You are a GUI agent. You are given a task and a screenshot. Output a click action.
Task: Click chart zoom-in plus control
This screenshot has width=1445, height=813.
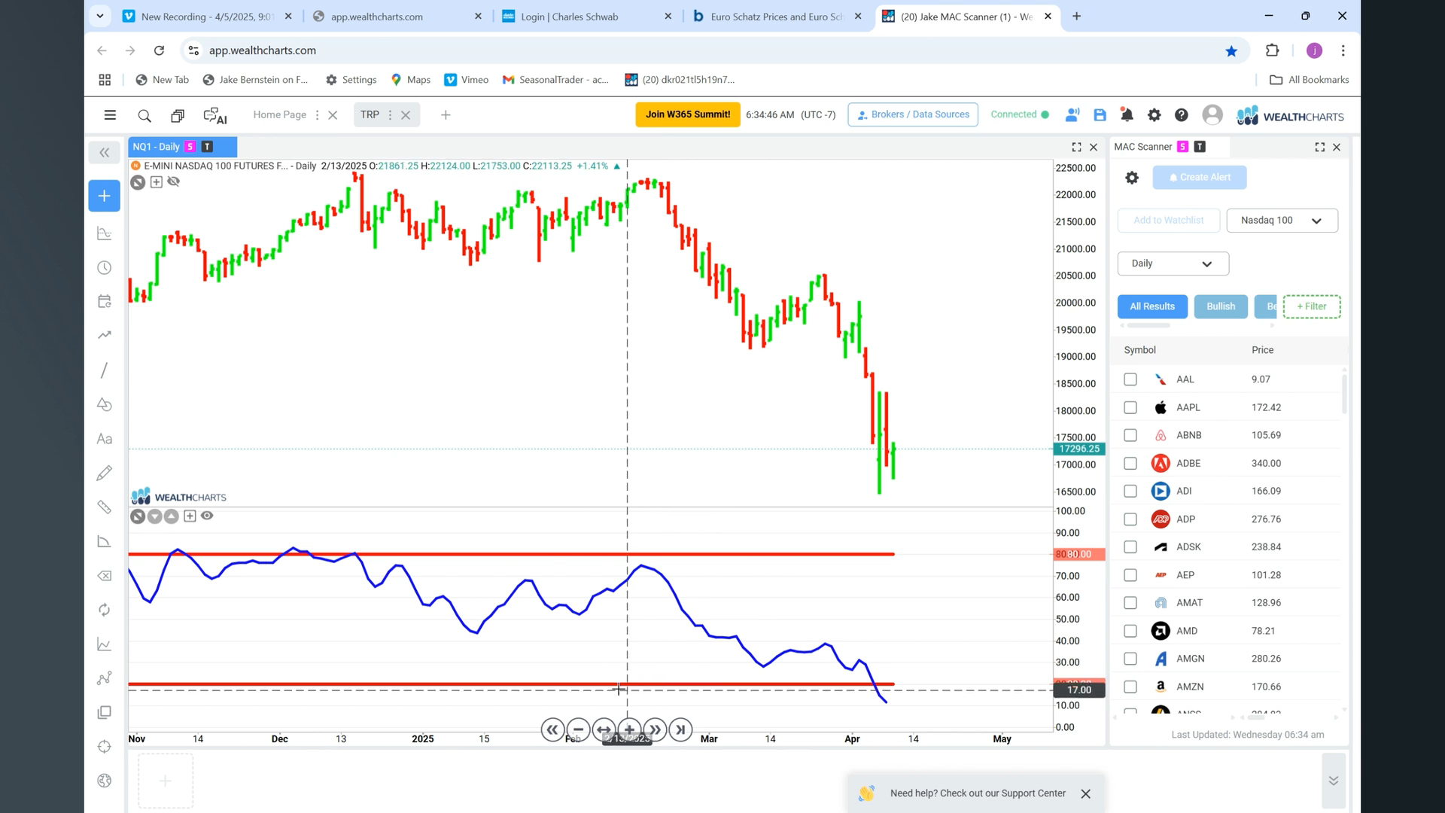[629, 729]
